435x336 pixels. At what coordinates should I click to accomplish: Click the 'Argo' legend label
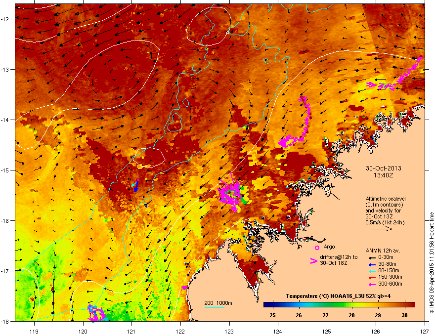click(x=329, y=247)
